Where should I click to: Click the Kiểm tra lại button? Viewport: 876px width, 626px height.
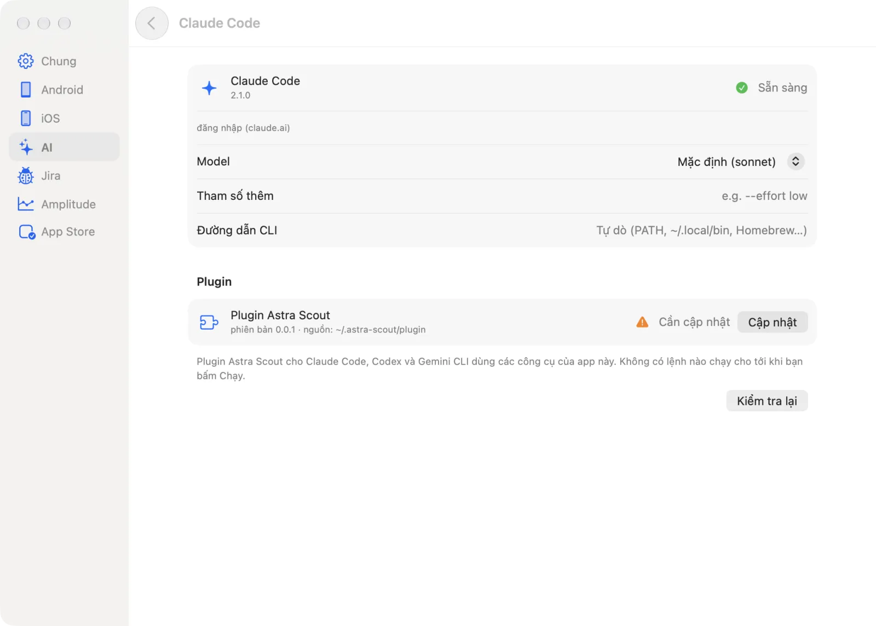point(766,401)
